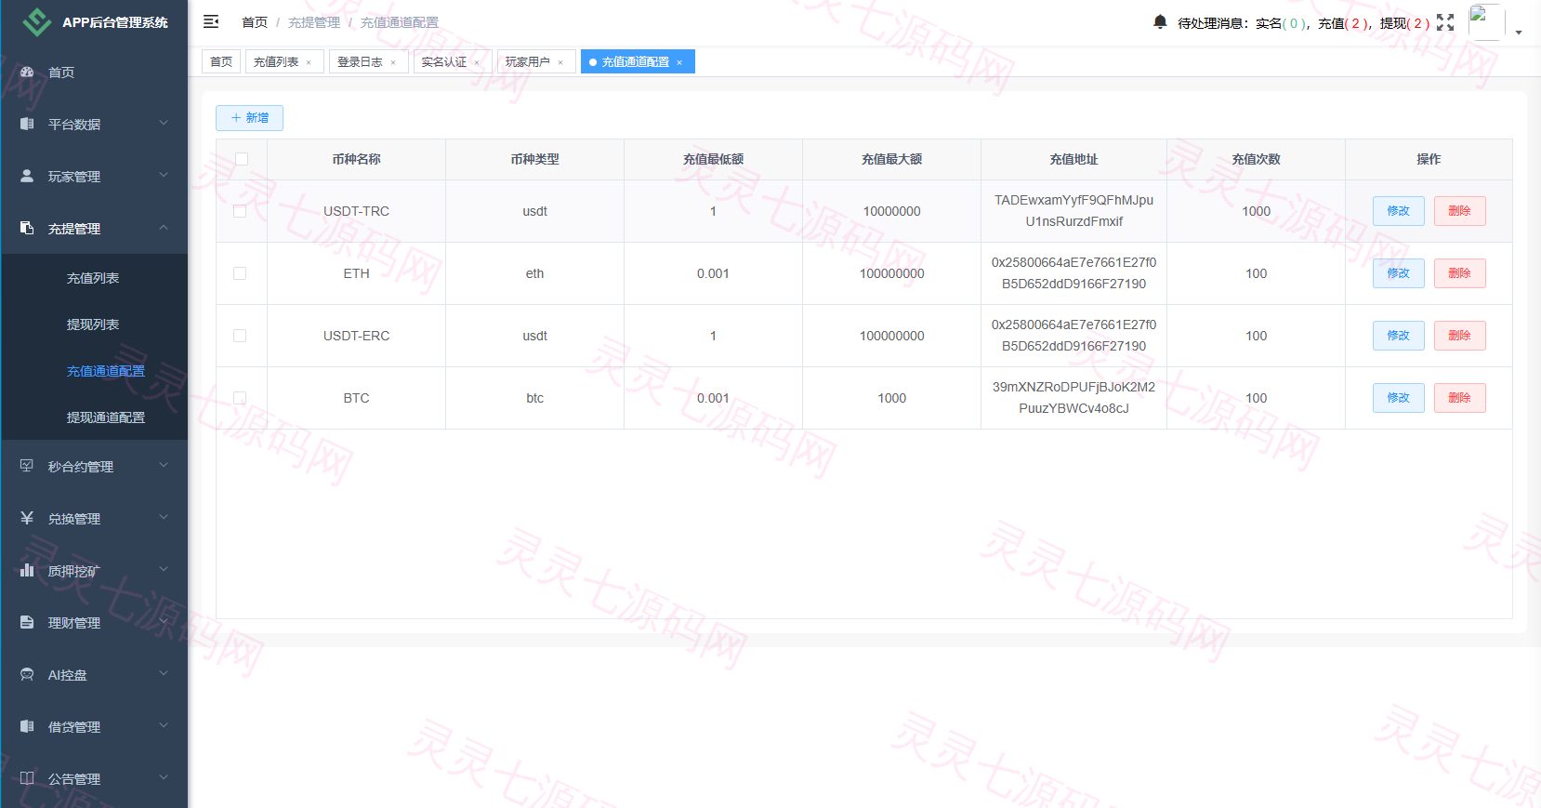
Task: Switch to the 实名认证 tab
Action: tap(451, 61)
